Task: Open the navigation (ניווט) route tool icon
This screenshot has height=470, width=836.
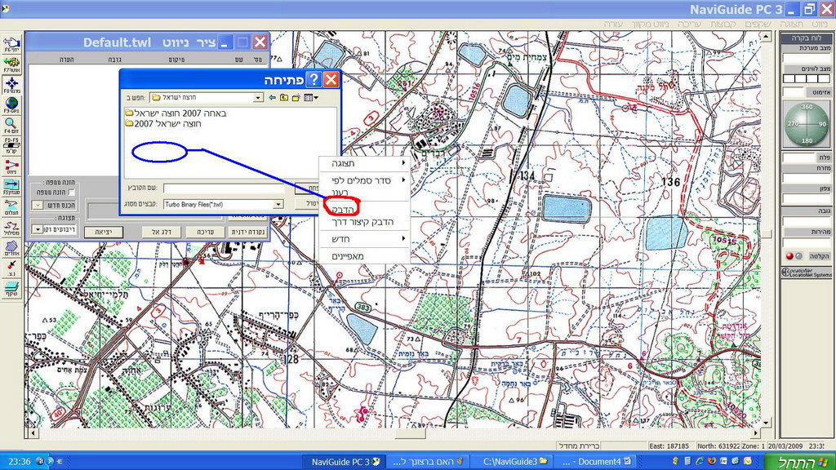Action: [x=11, y=166]
